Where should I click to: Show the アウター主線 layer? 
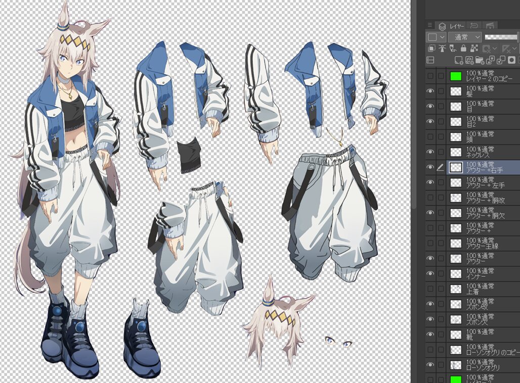(430, 243)
